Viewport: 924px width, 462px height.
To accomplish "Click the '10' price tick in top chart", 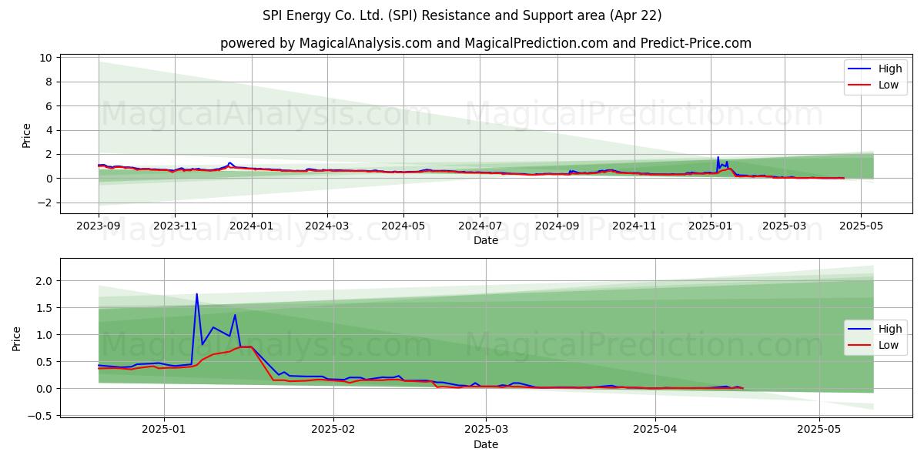I will tap(45, 58).
